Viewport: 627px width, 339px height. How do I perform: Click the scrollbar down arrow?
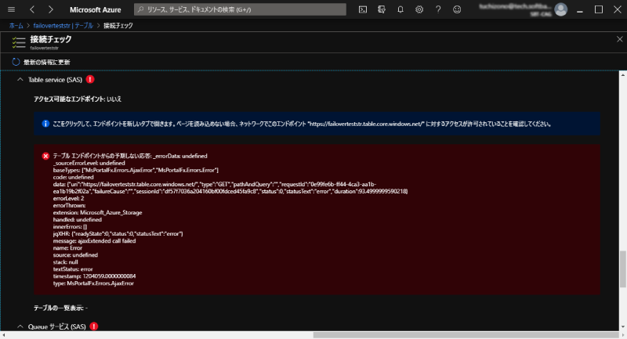click(x=622, y=326)
